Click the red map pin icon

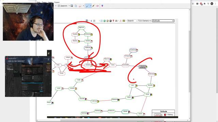pyautogui.click(x=113, y=21)
